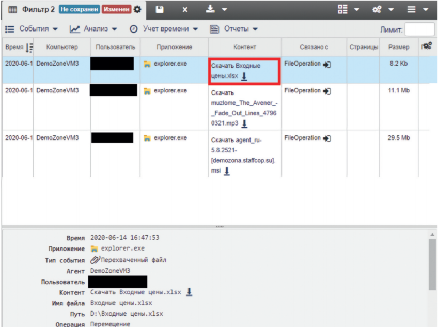Close the filter with X icon
Viewport: 438px width, 327px height.
click(x=185, y=9)
